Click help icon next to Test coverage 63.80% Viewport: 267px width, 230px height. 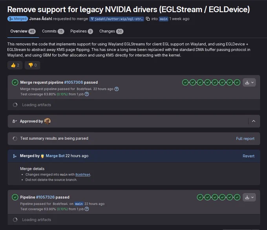pos(87,94)
